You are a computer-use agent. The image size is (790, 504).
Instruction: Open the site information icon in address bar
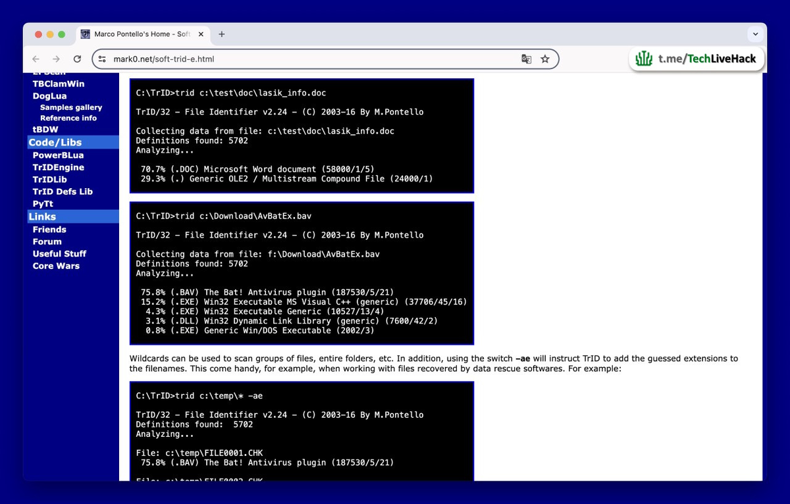[101, 59]
